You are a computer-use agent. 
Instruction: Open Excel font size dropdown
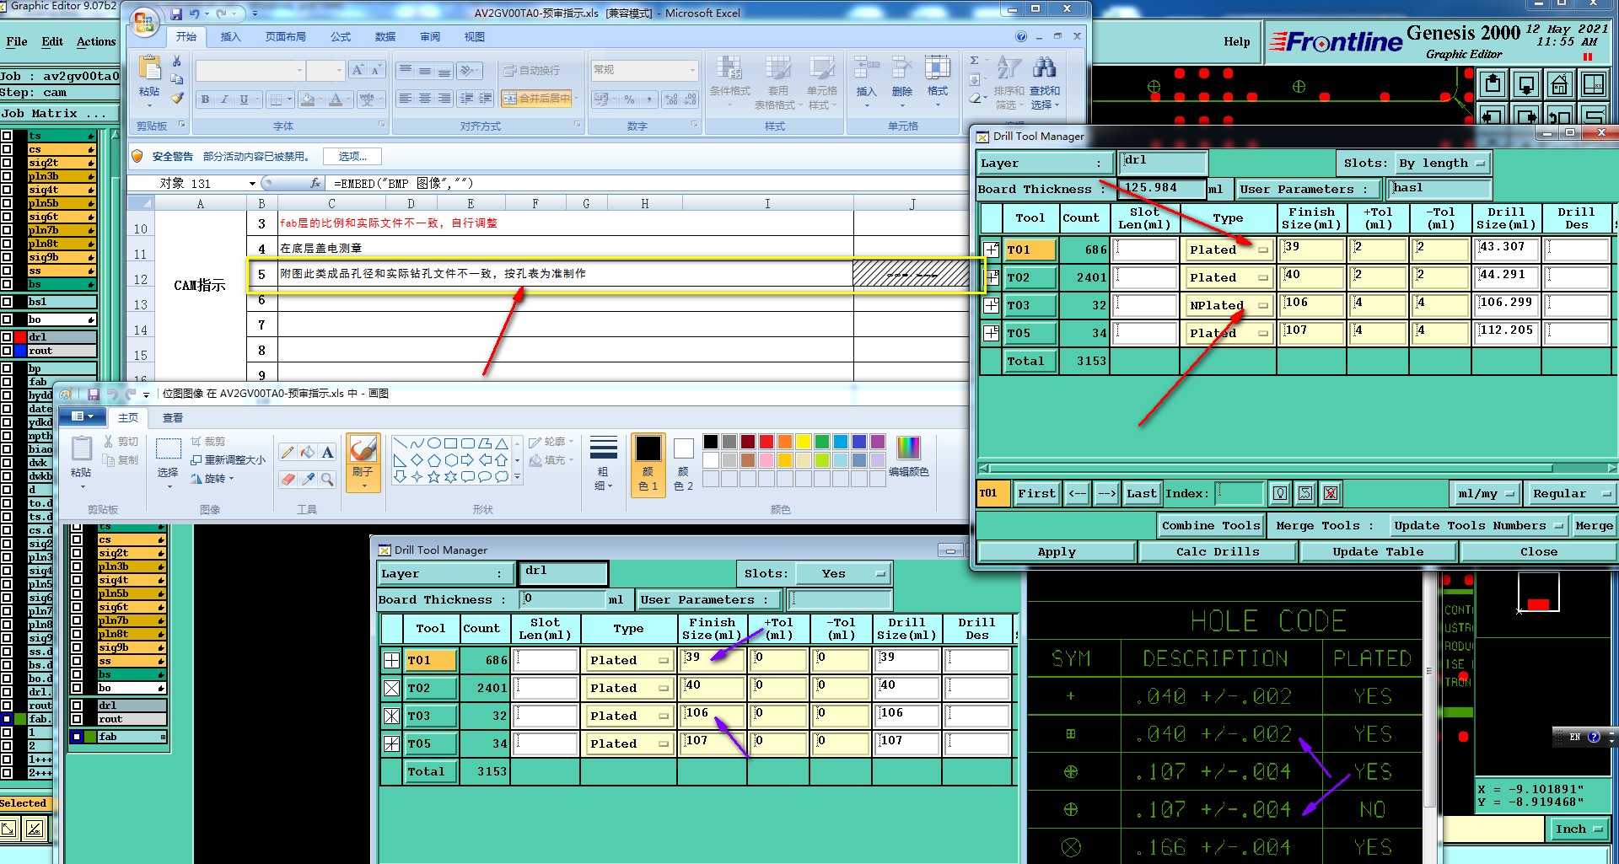click(339, 70)
